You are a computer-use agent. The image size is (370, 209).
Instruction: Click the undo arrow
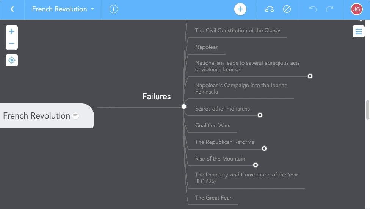coord(313,9)
